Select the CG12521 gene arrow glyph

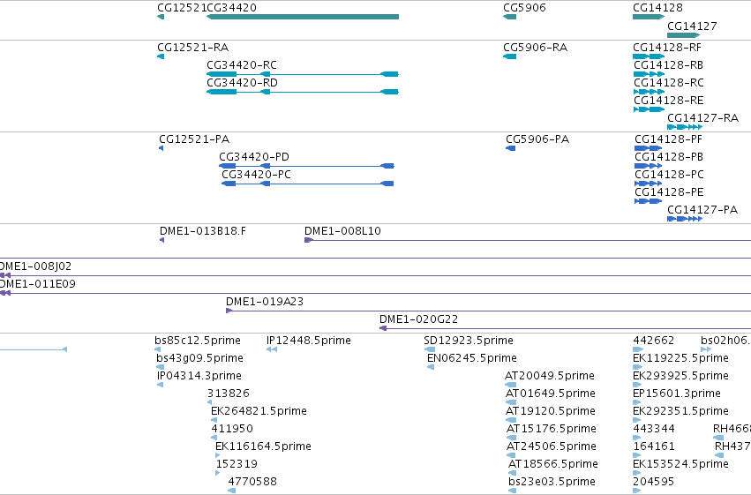pos(161,17)
